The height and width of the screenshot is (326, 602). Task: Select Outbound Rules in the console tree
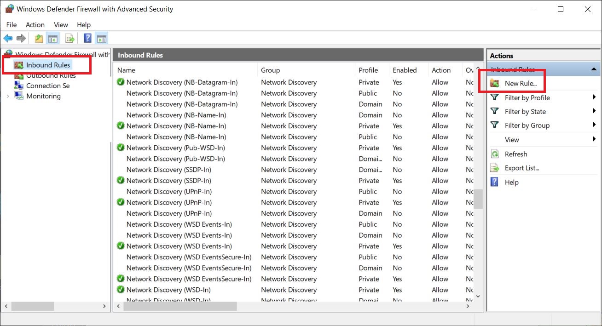pos(51,75)
